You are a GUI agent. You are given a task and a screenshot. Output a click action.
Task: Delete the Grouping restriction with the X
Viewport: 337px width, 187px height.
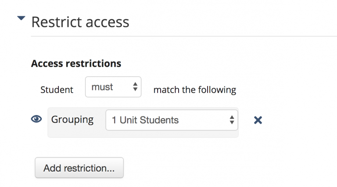[258, 120]
